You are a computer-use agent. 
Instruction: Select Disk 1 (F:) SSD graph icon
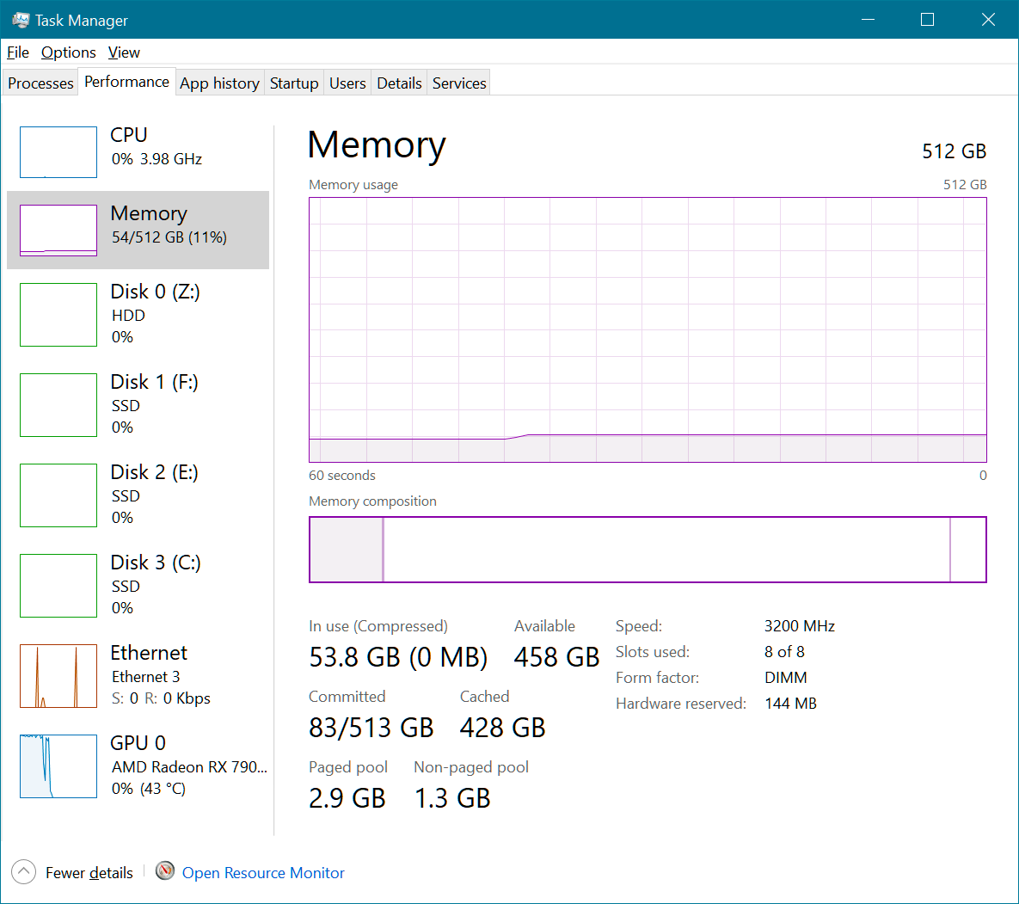coord(58,404)
